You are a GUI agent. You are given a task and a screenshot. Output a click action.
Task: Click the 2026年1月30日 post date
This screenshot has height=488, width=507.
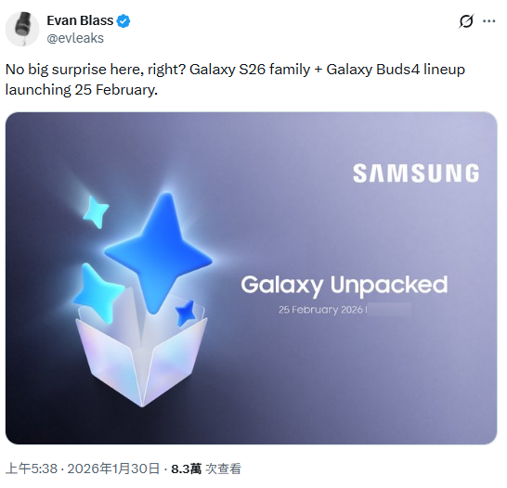(x=113, y=469)
